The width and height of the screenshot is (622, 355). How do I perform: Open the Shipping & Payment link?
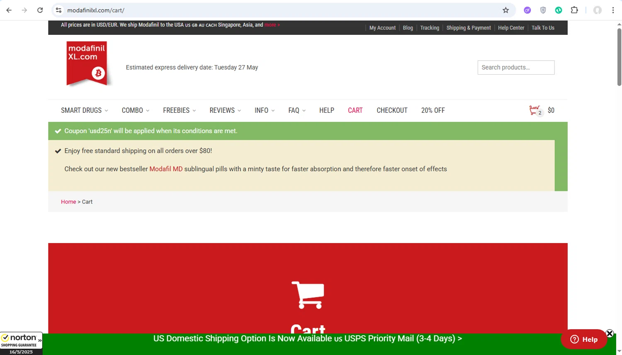pos(469,28)
